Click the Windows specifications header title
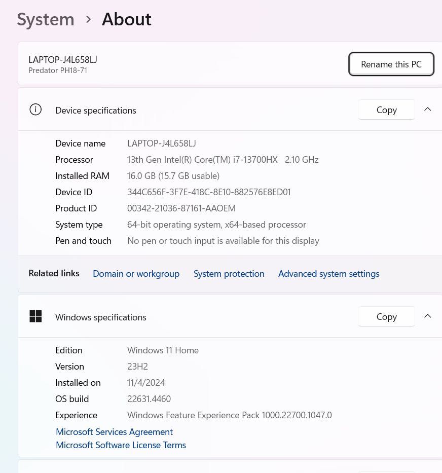The image size is (442, 473). (x=101, y=317)
